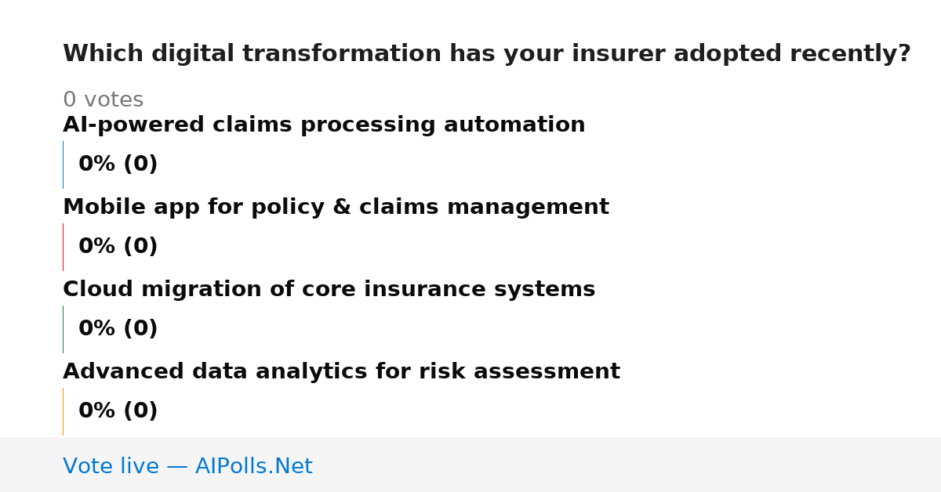Select Cloud migration of core insurance systems
Image resolution: width=941 pixels, height=492 pixels.
(329, 290)
